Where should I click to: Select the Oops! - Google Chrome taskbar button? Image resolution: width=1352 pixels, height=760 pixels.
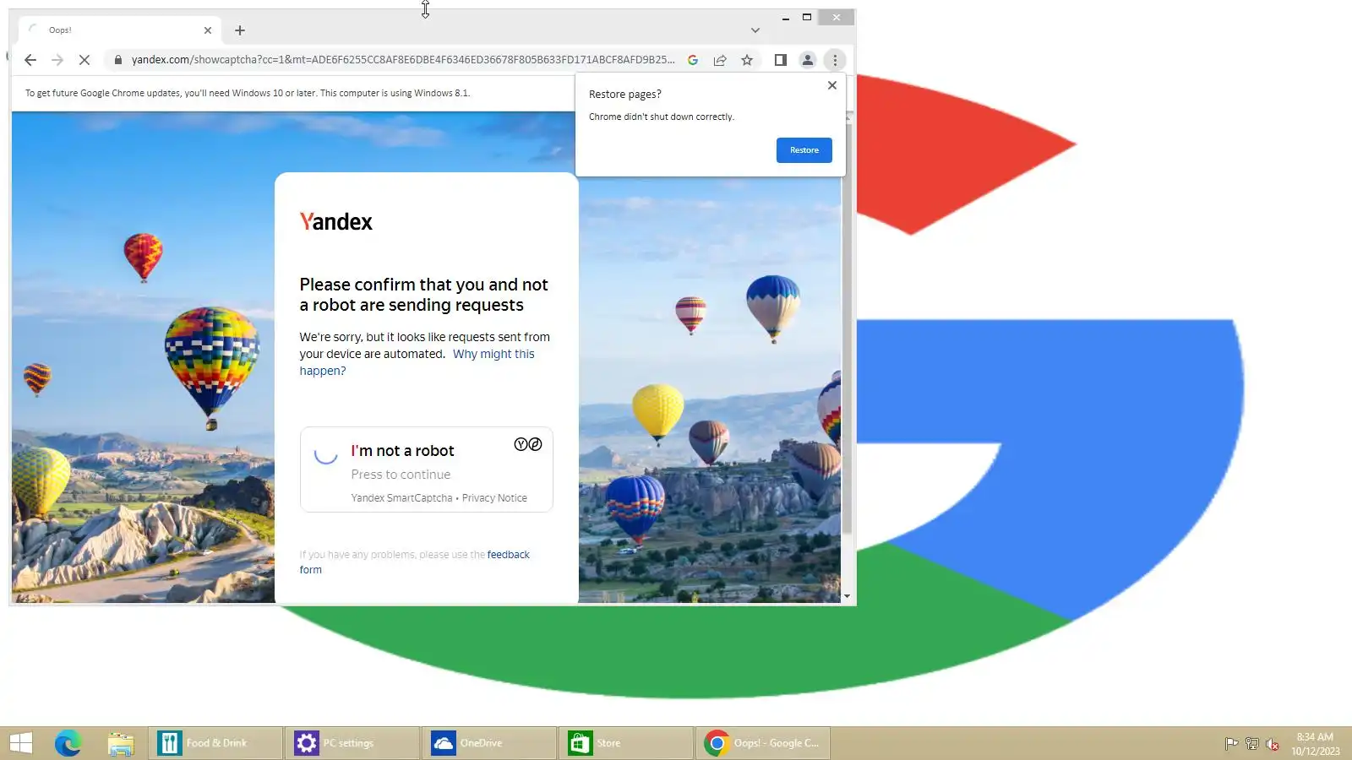(763, 743)
